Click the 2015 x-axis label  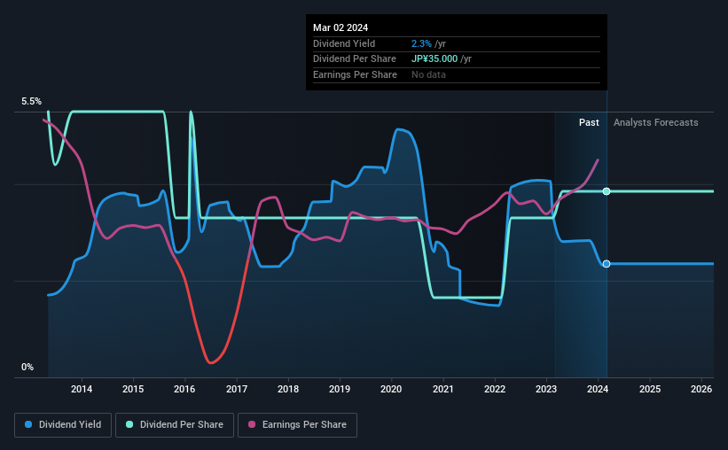133,389
